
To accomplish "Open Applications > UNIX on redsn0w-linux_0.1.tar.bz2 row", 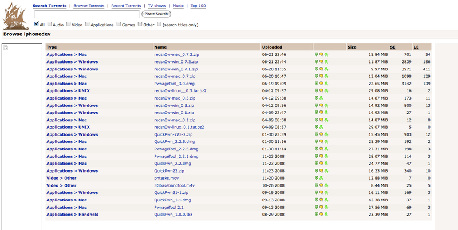I will [68, 127].
